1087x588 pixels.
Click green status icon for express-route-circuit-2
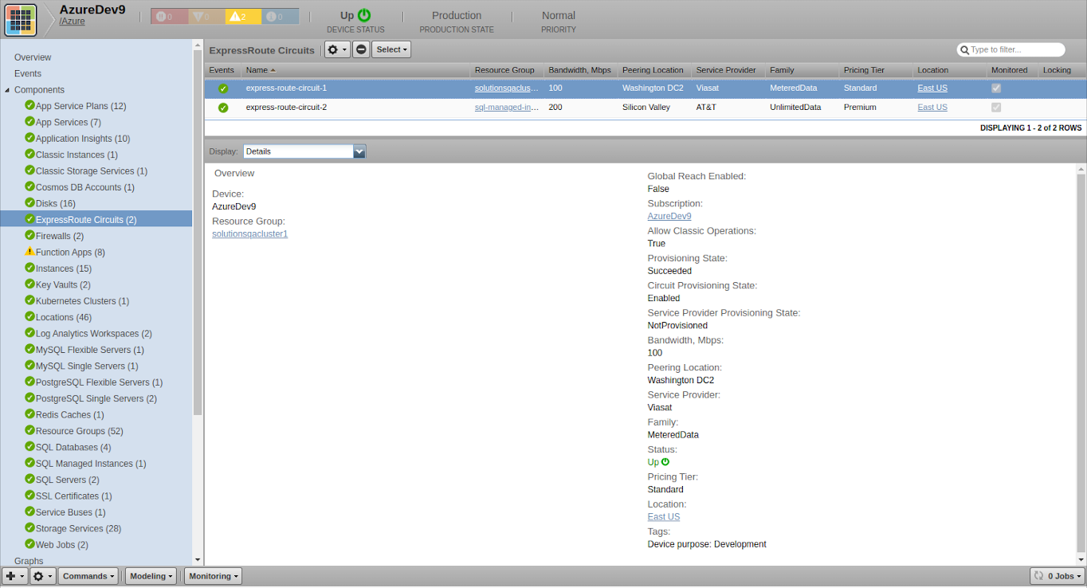click(x=223, y=108)
